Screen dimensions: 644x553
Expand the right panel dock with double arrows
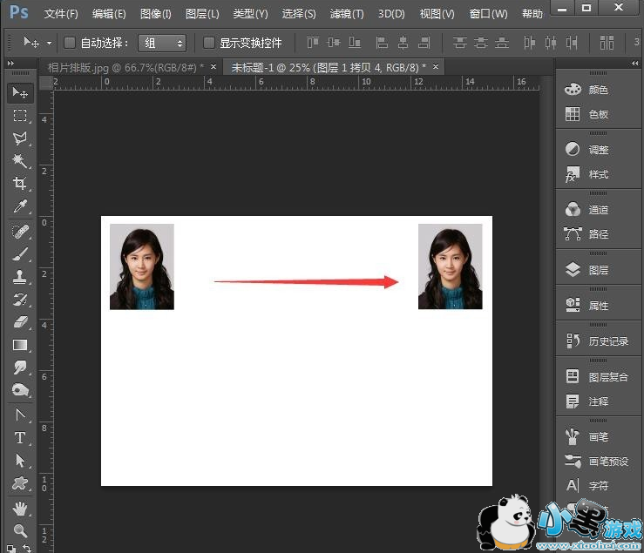634,64
